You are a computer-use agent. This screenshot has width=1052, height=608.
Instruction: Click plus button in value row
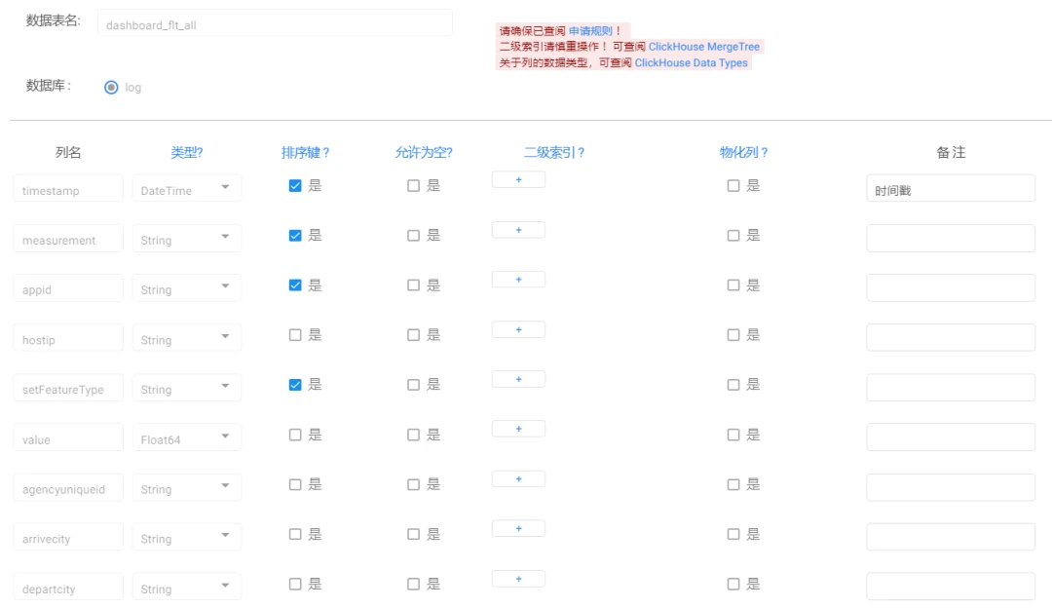point(518,429)
